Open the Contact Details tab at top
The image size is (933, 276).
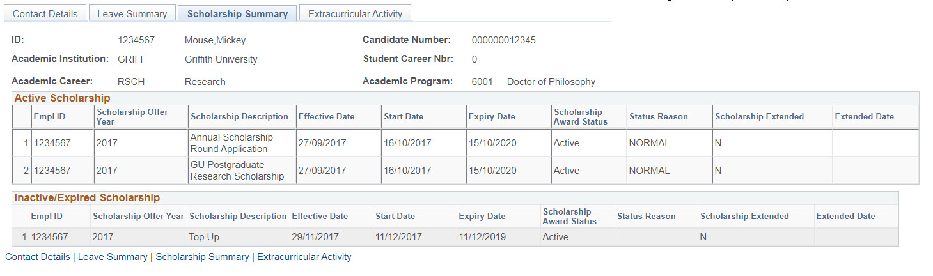[x=45, y=14]
